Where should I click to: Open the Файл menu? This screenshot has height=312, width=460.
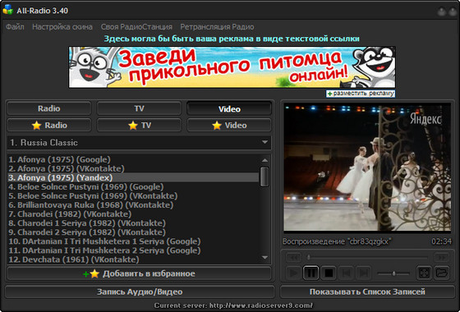pyautogui.click(x=15, y=27)
